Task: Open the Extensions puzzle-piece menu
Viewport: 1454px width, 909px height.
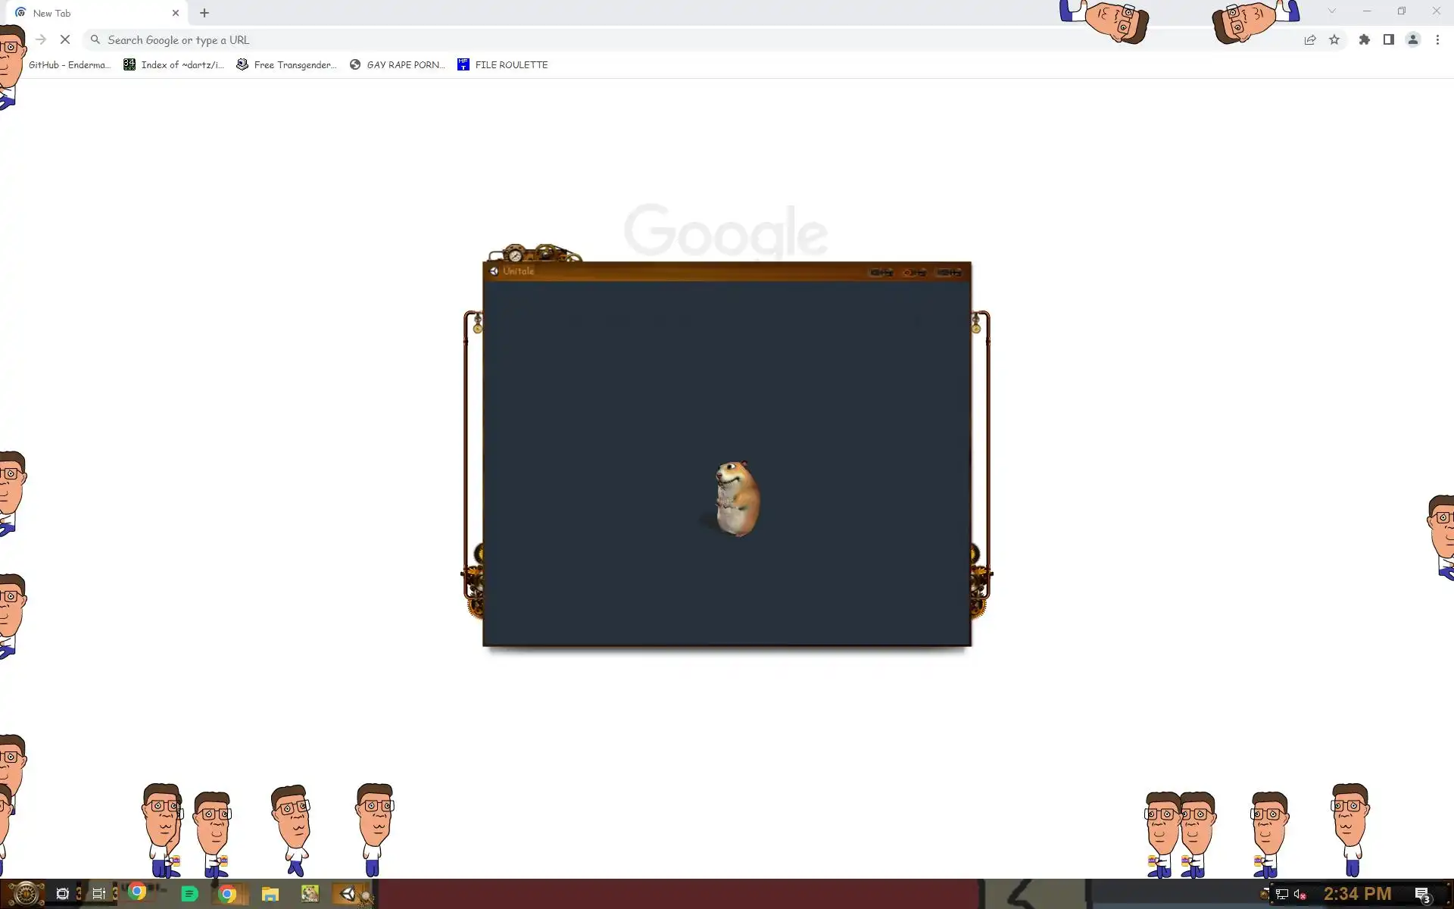Action: pos(1364,40)
